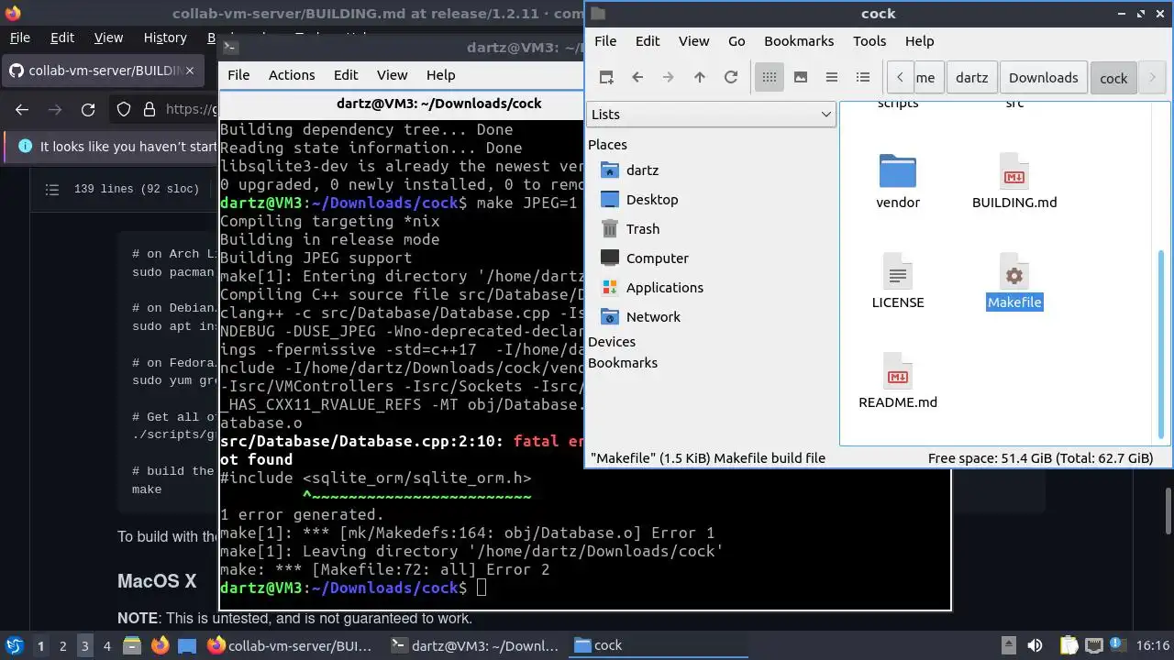This screenshot has width=1174, height=660.
Task: Go to Downloads in the path bar
Action: click(x=1043, y=77)
